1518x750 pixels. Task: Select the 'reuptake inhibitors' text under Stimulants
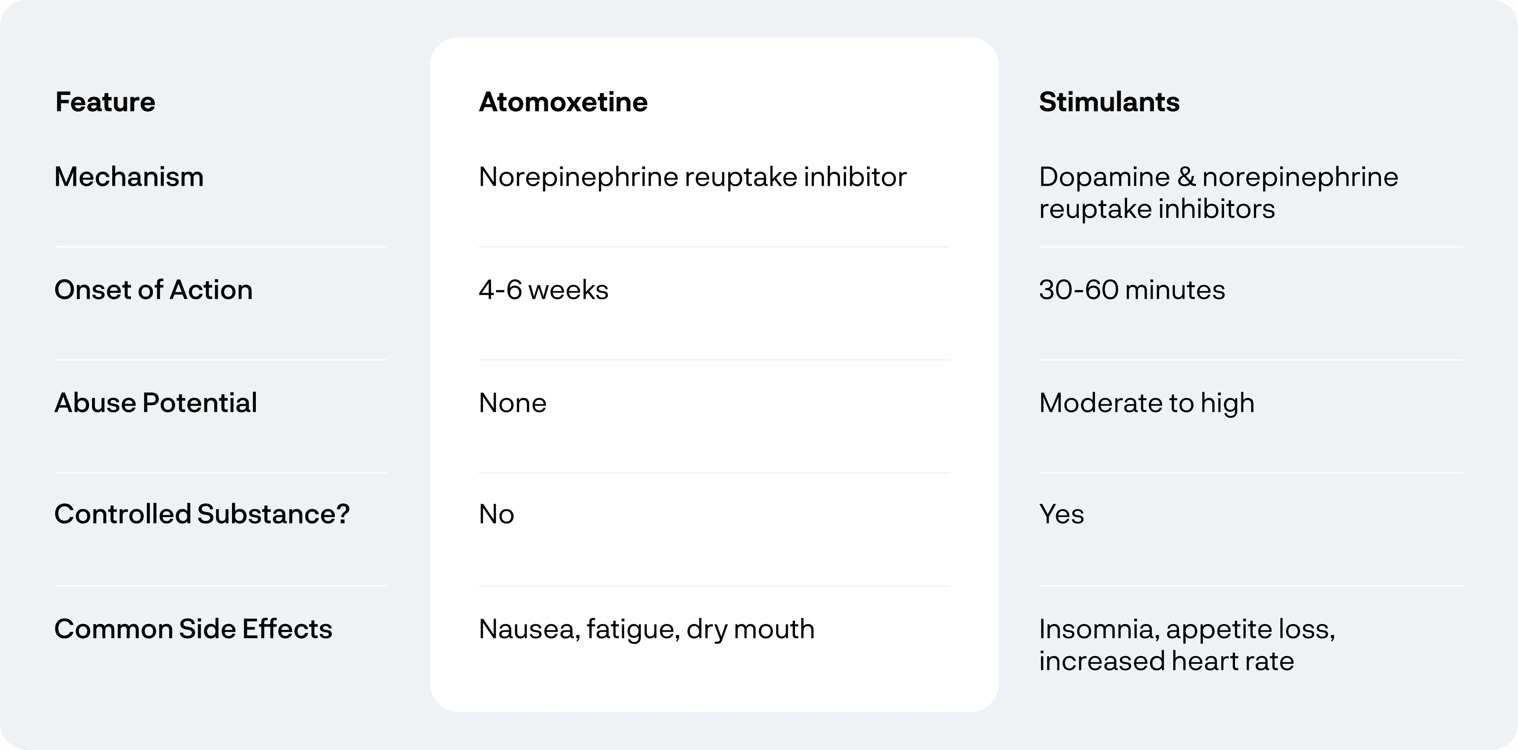[x=1156, y=209]
